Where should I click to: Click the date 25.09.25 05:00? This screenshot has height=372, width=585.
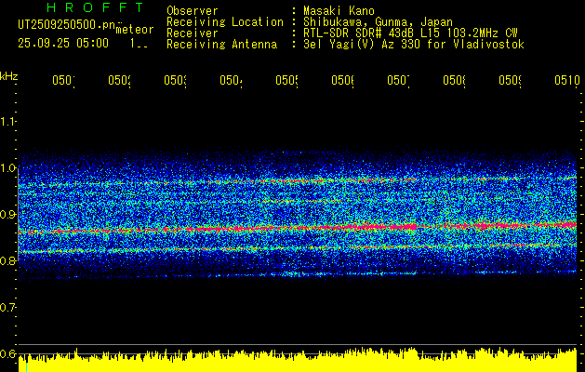point(63,44)
